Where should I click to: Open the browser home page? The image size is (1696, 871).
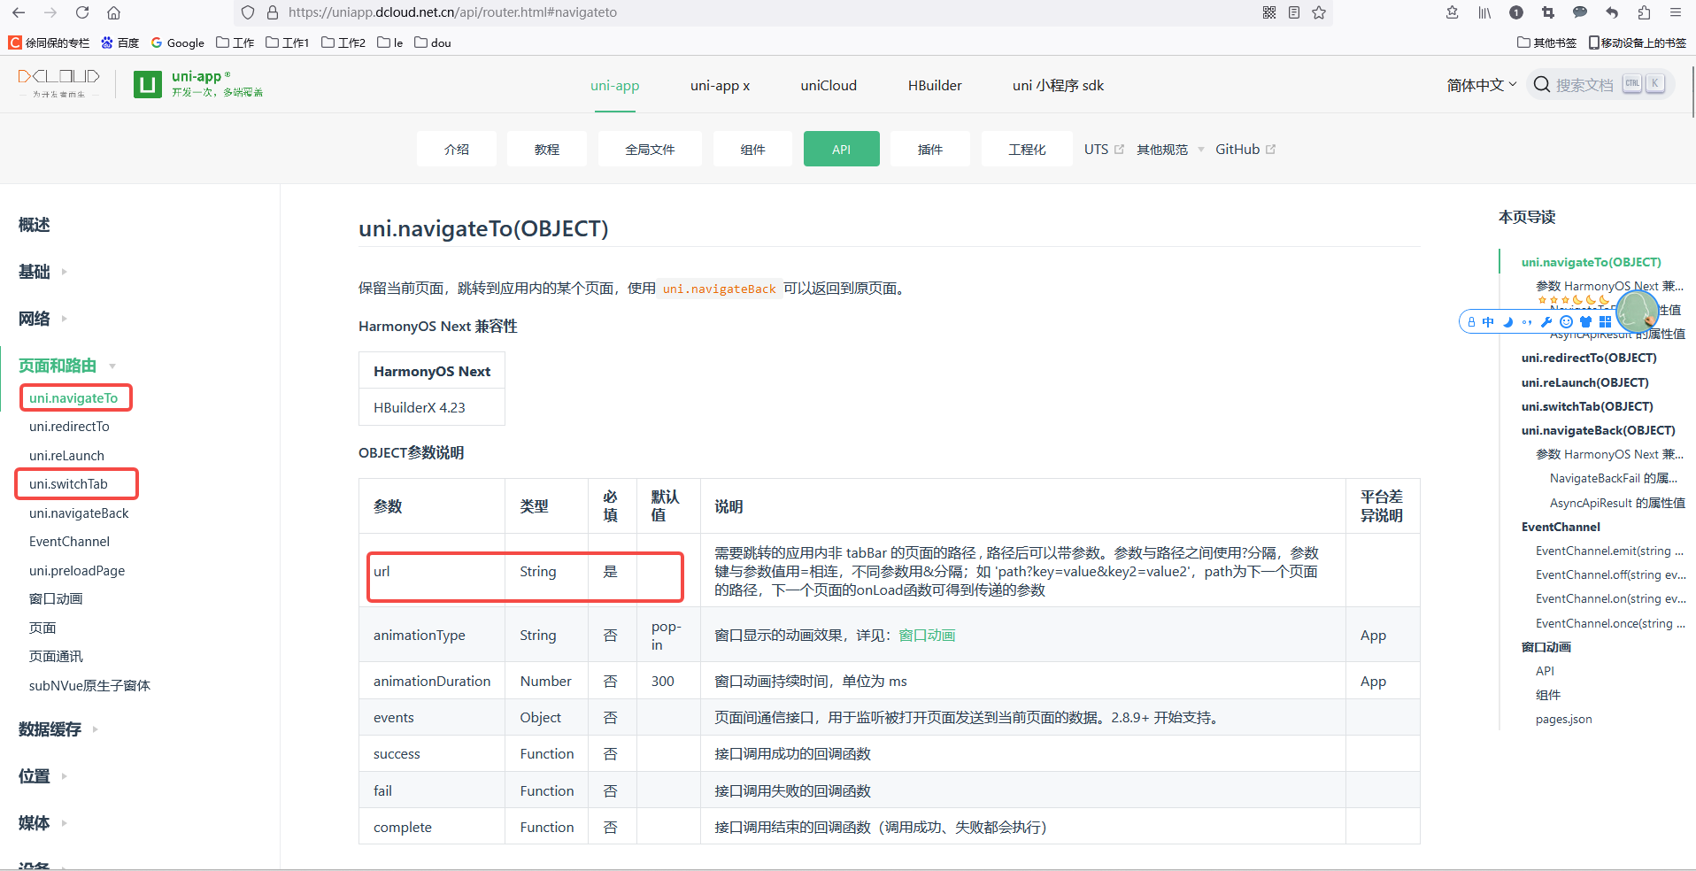(113, 12)
